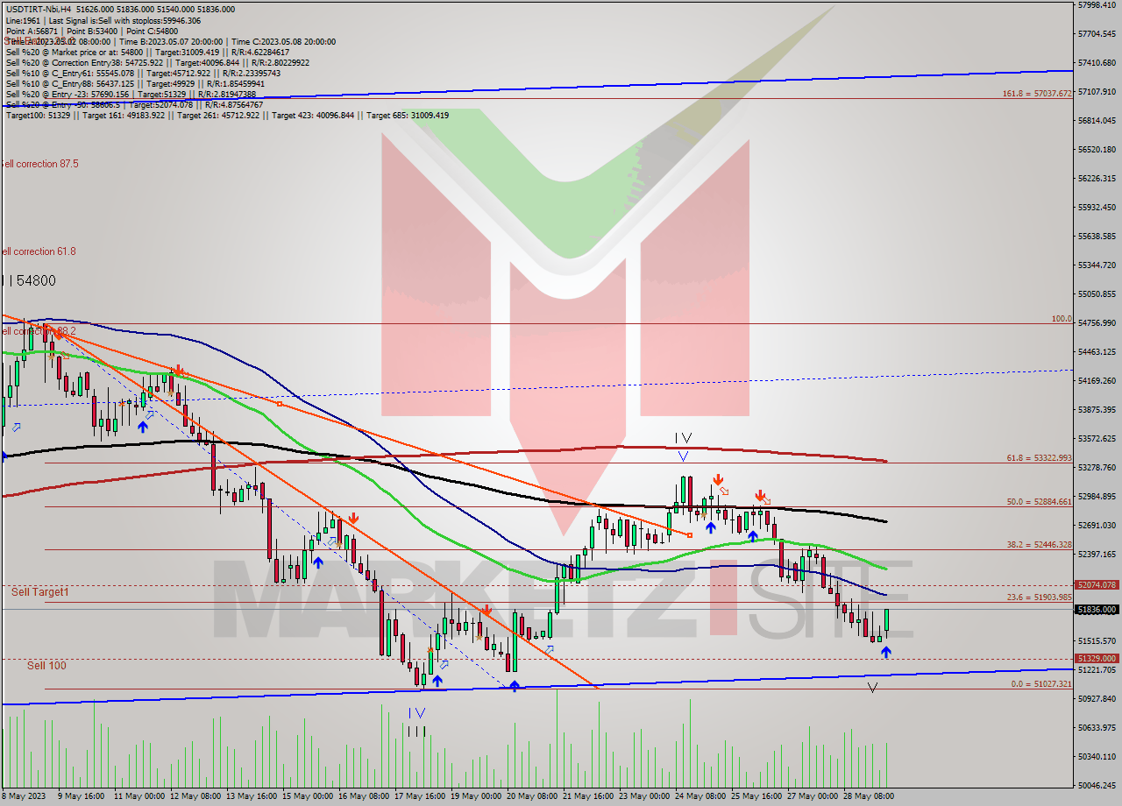This screenshot has height=806, width=1122.
Task: Click the 55050.855 price axis label
Action: [x=1097, y=293]
